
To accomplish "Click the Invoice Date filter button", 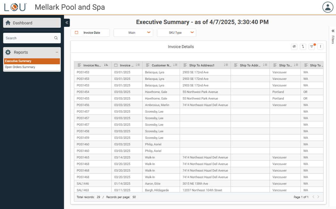I will 90,33.
